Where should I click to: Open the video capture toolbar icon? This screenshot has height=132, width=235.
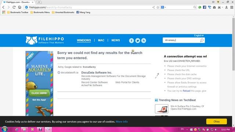pos(214,7)
